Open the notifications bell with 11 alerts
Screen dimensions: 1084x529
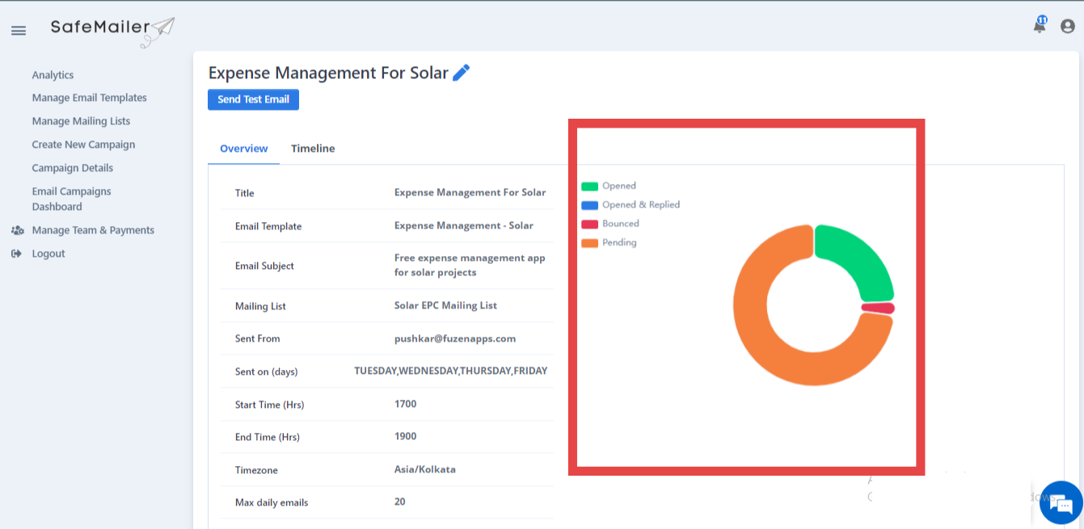click(1038, 25)
